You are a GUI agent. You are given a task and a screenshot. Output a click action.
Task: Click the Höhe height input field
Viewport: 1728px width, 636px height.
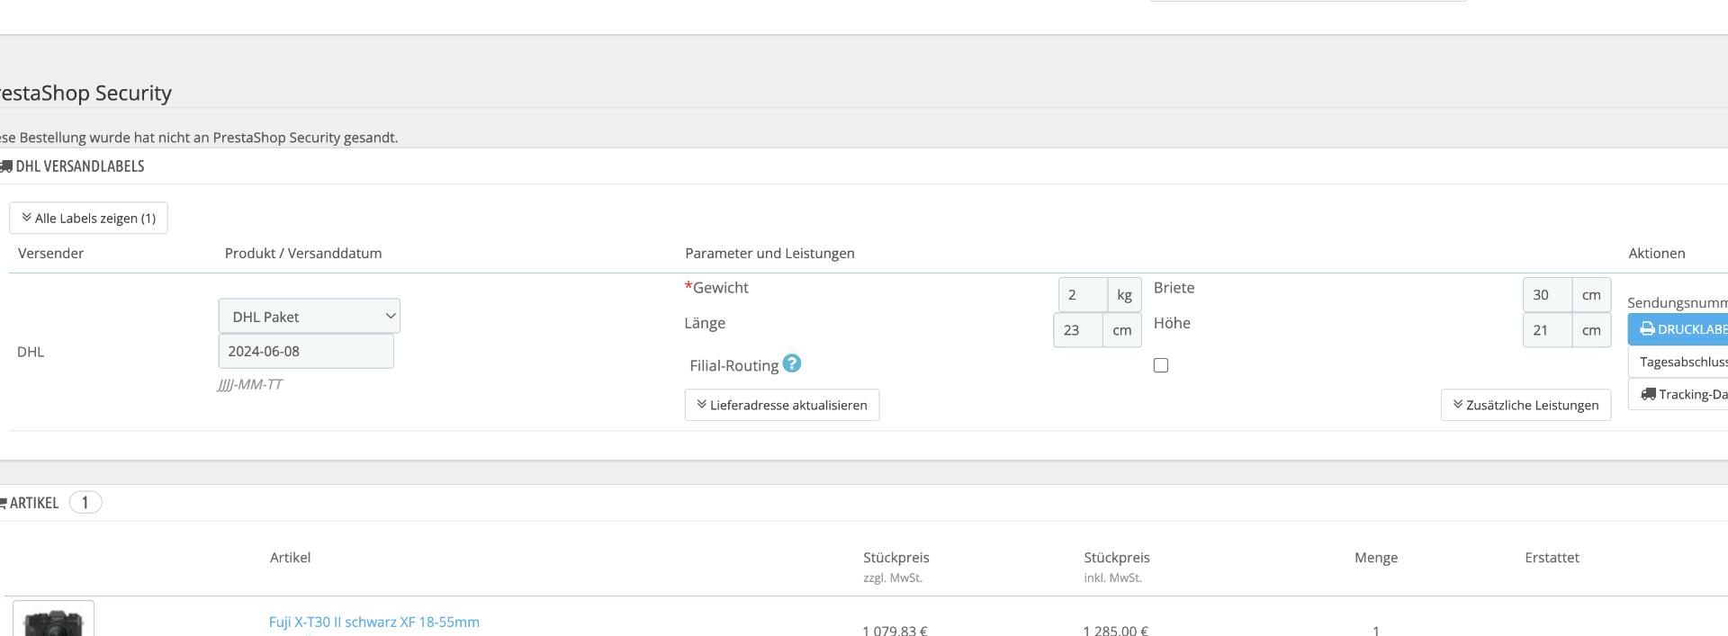(1546, 330)
